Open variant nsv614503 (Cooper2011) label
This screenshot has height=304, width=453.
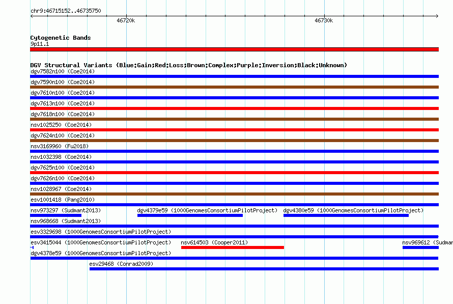pos(214,242)
